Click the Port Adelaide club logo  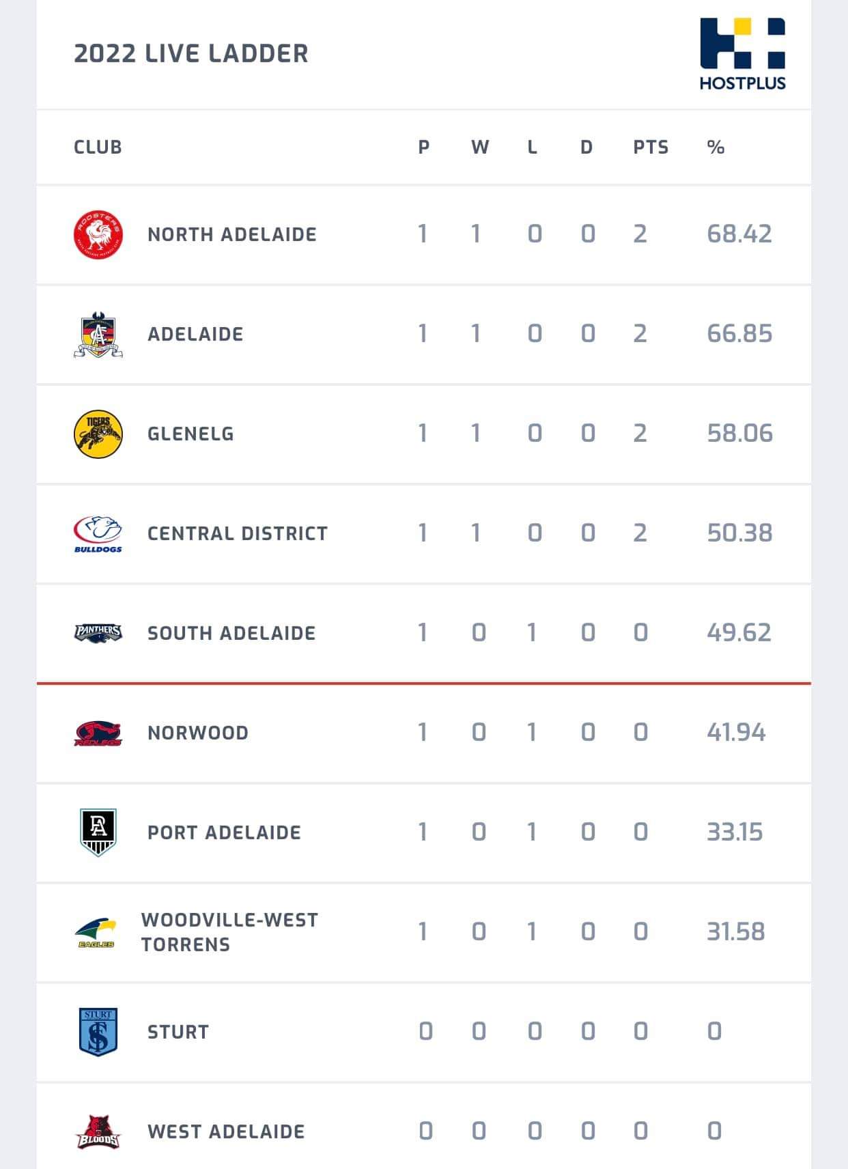[x=98, y=832]
